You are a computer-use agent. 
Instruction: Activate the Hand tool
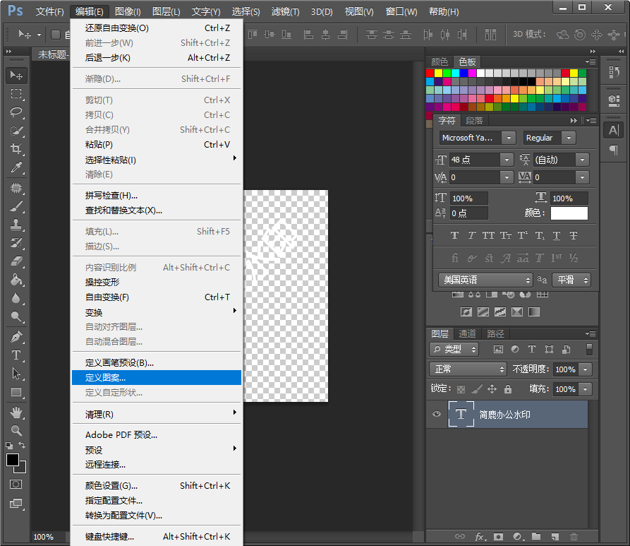click(x=16, y=412)
